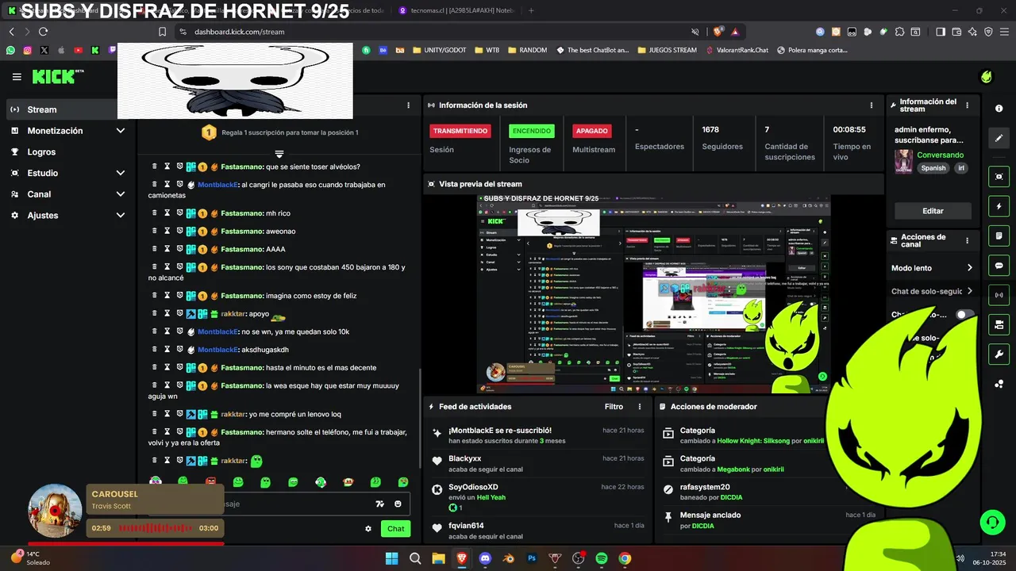The height and width of the screenshot is (571, 1016).
Task: Click the pencil edit icon in the right sidebar
Action: pyautogui.click(x=999, y=138)
